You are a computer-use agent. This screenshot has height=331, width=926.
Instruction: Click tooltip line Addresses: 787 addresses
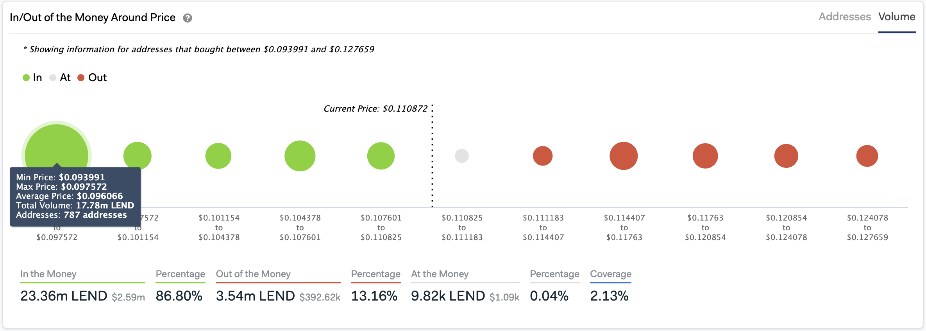72,215
